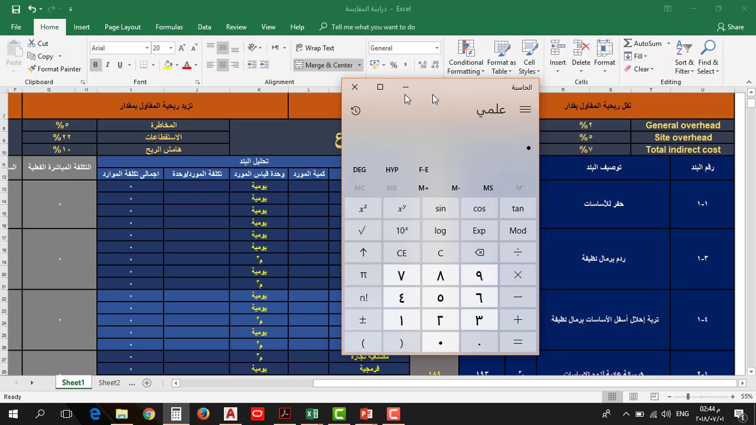Toggle HYP hyperbolic mode in calculator
The image size is (756, 425).
pos(392,170)
